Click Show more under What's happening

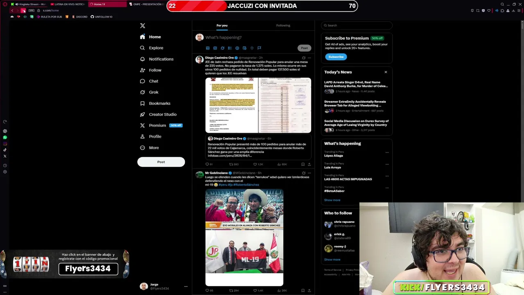click(x=332, y=200)
